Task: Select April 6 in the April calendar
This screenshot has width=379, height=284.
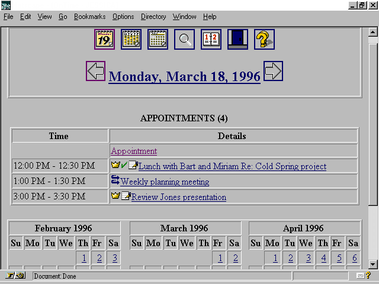Action: pyautogui.click(x=354, y=258)
